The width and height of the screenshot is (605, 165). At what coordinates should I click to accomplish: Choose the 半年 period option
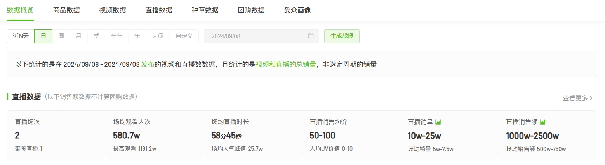(116, 36)
